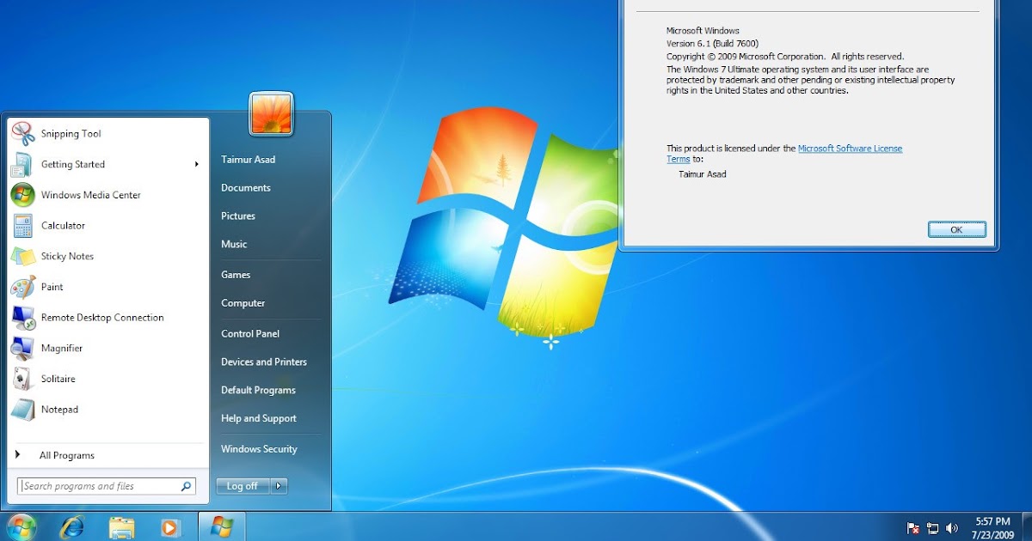Viewport: 1032px width, 541px height.
Task: Open the Notepad icon
Action: pos(22,410)
